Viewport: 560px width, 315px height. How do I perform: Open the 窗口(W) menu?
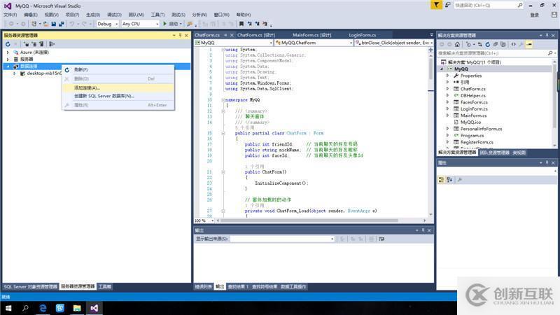221,15
